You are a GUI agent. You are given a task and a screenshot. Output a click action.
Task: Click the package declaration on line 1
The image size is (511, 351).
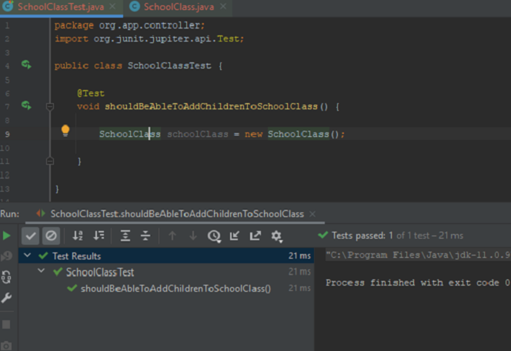click(129, 25)
